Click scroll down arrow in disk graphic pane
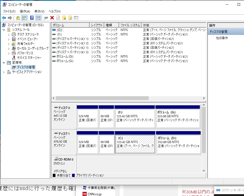The width and height of the screenshot is (244, 196). click(204, 171)
